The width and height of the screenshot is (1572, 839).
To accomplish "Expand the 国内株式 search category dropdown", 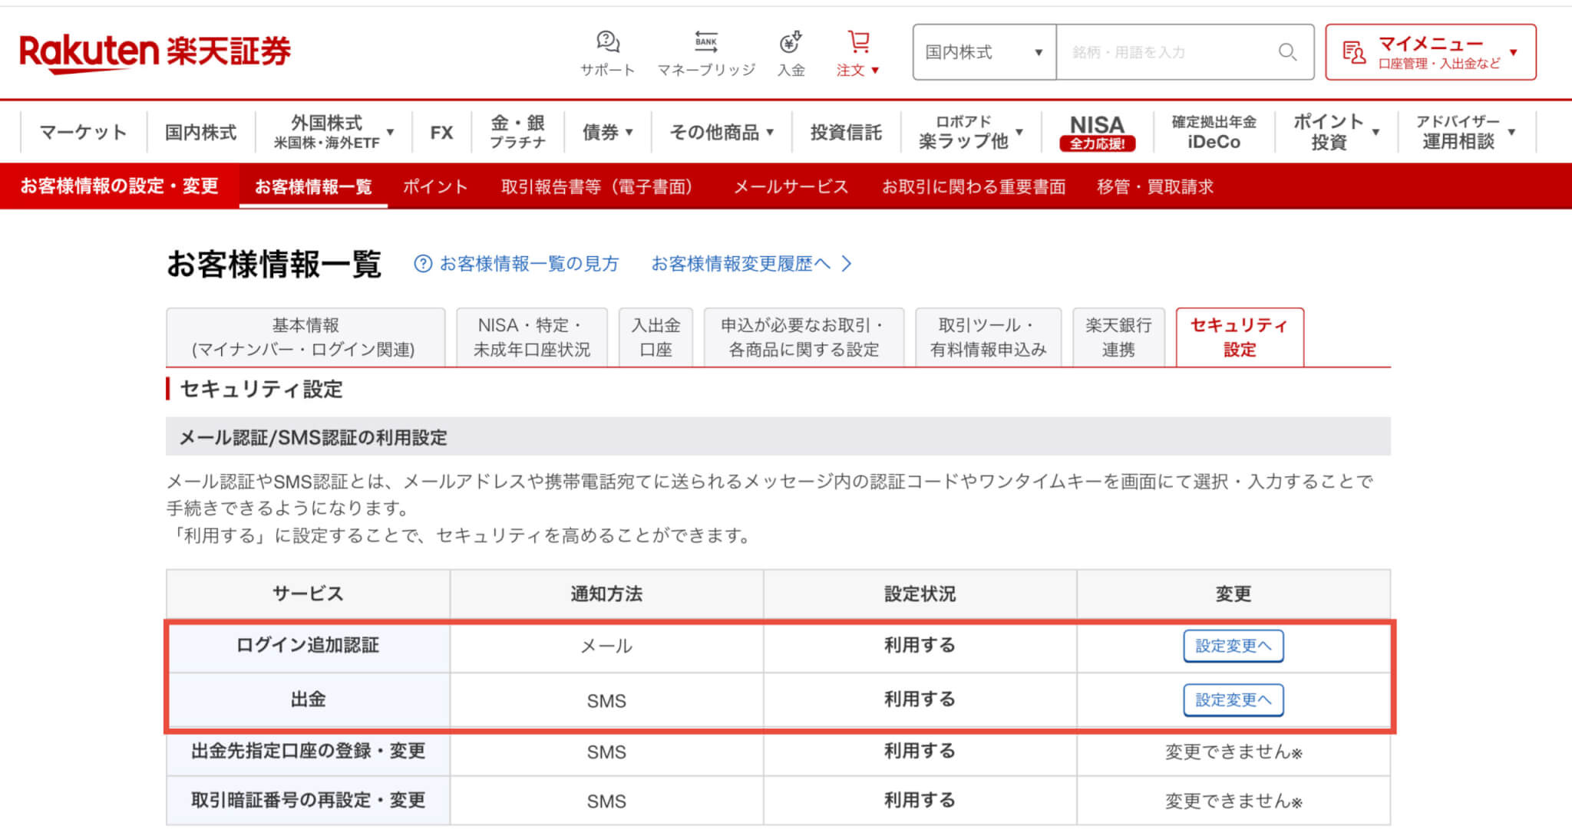I will point(983,52).
